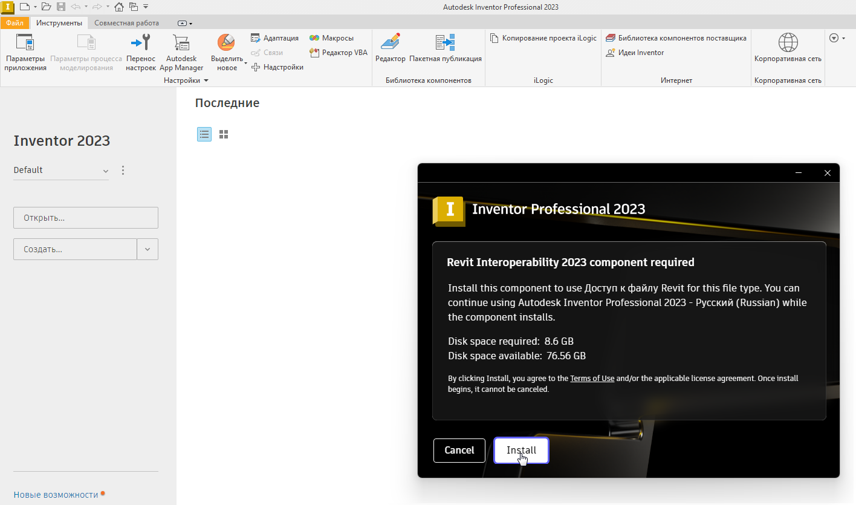Open the ribbon display options dropdown
The image size is (856, 505).
(x=186, y=24)
